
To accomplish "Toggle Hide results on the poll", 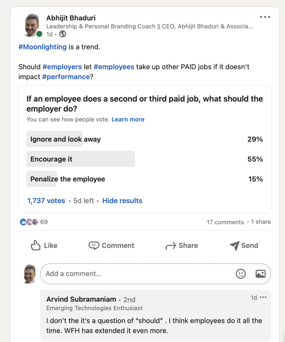I will point(122,201).
